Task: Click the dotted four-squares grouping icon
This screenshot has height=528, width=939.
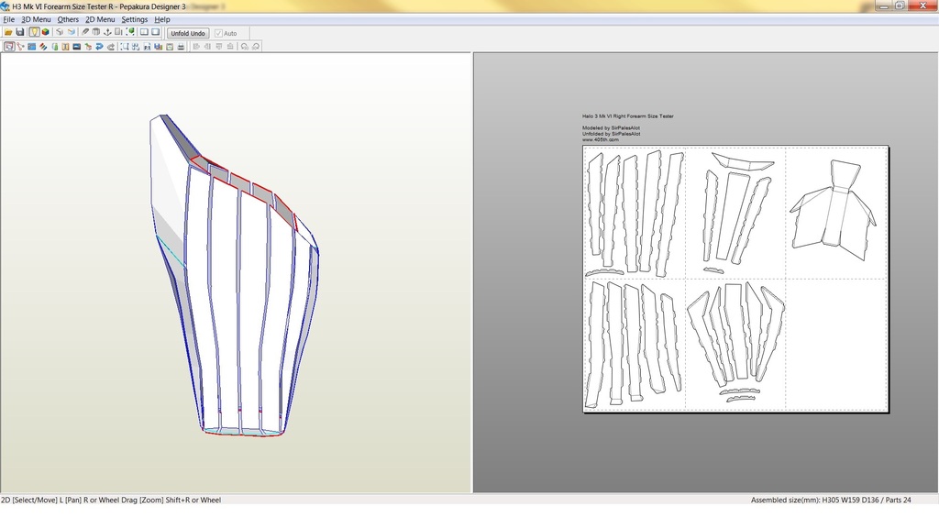Action: pyautogui.click(x=136, y=46)
